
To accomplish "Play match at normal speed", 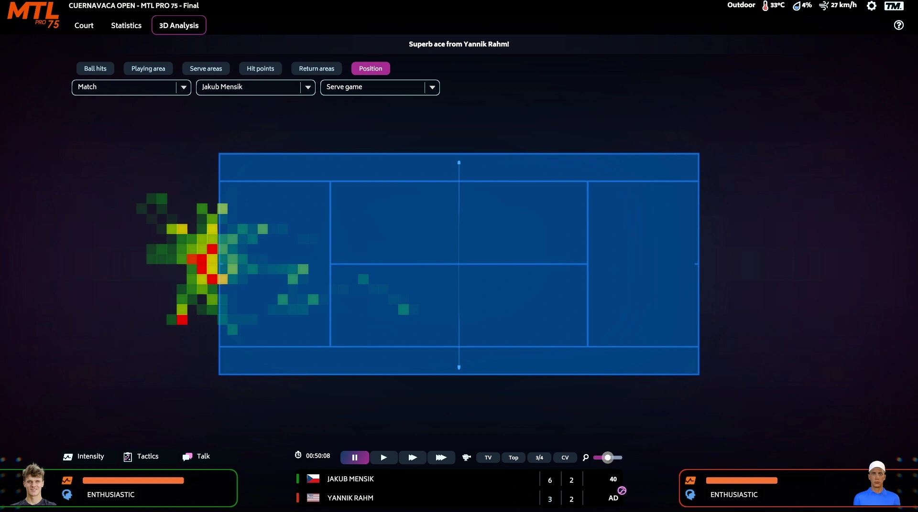I will click(383, 458).
